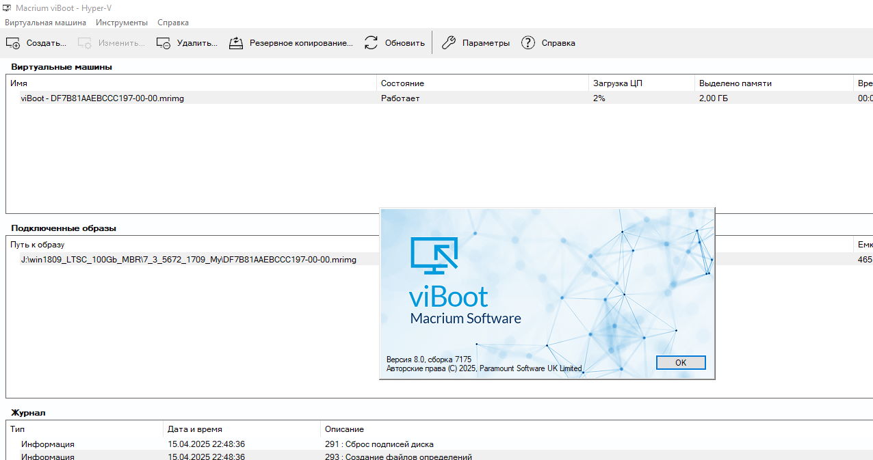Click the Состояние column header
Screen dimensions: 873x460
tap(482, 83)
